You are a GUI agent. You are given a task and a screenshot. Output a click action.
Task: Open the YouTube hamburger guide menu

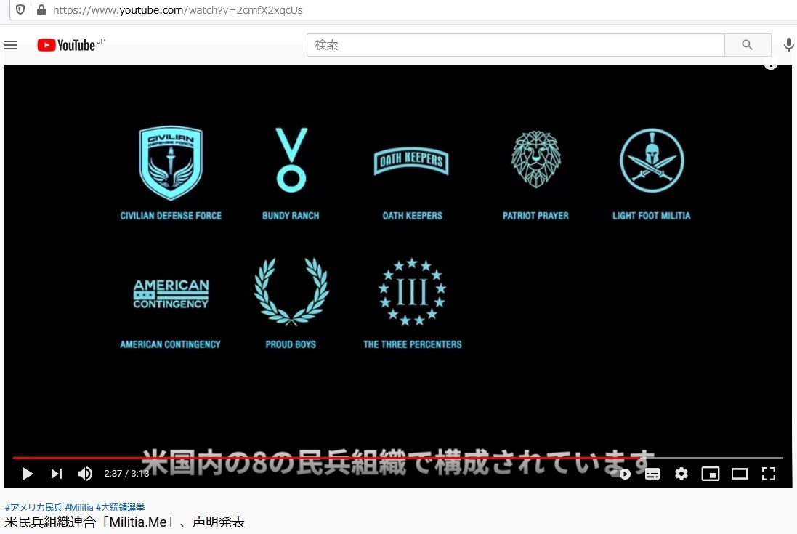[x=11, y=45]
